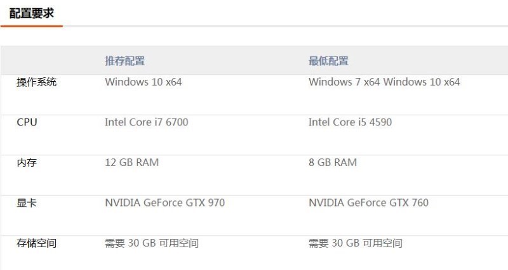Select recommended Windows 10 x64 text
This screenshot has height=270, width=508.
point(144,82)
